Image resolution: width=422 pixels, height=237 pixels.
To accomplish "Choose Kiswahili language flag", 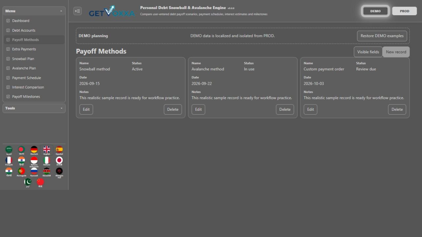I will [x=47, y=172].
